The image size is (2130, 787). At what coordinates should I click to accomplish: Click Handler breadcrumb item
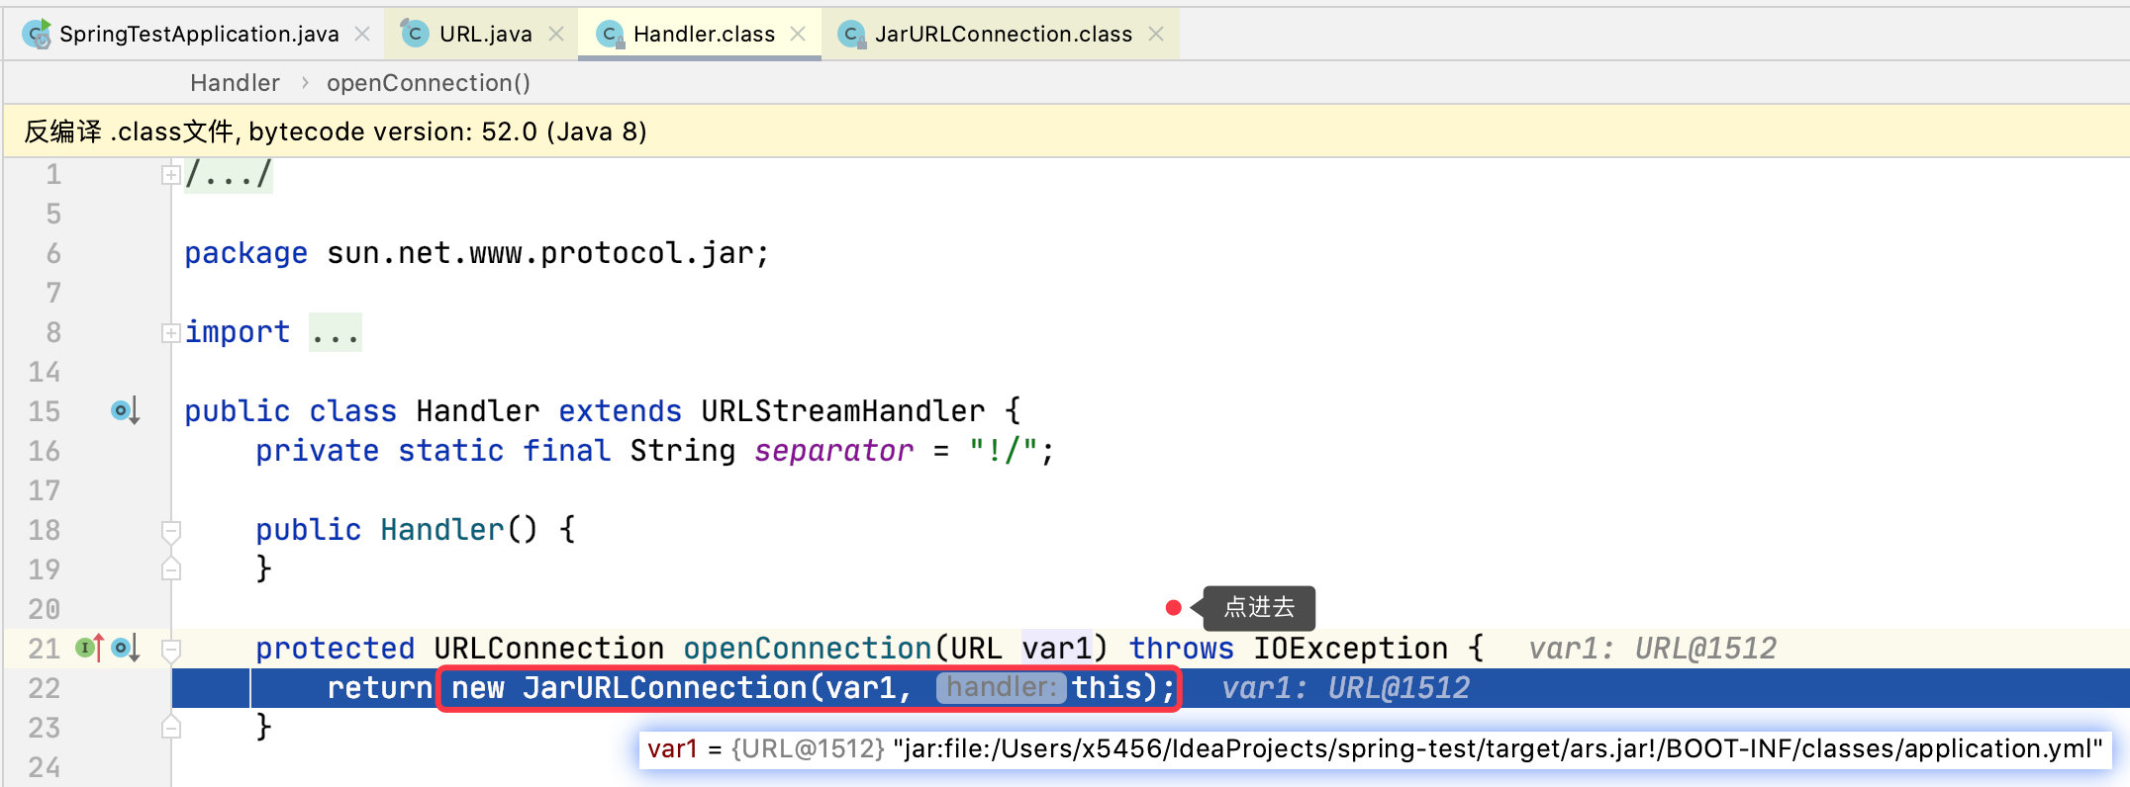coord(235,83)
